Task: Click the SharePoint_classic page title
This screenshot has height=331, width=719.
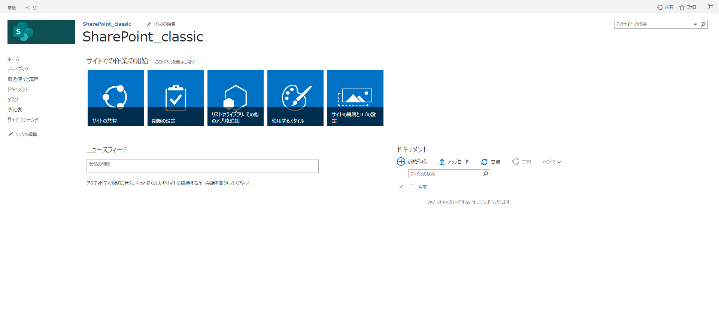Action: [143, 37]
